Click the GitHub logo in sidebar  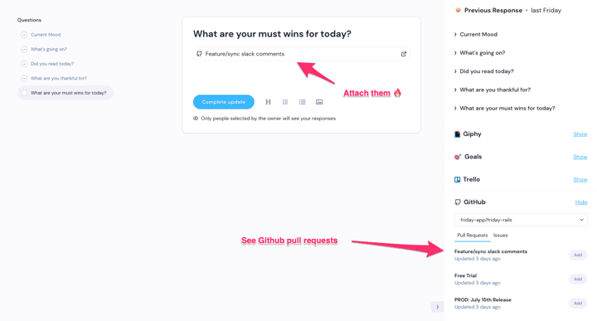click(458, 202)
